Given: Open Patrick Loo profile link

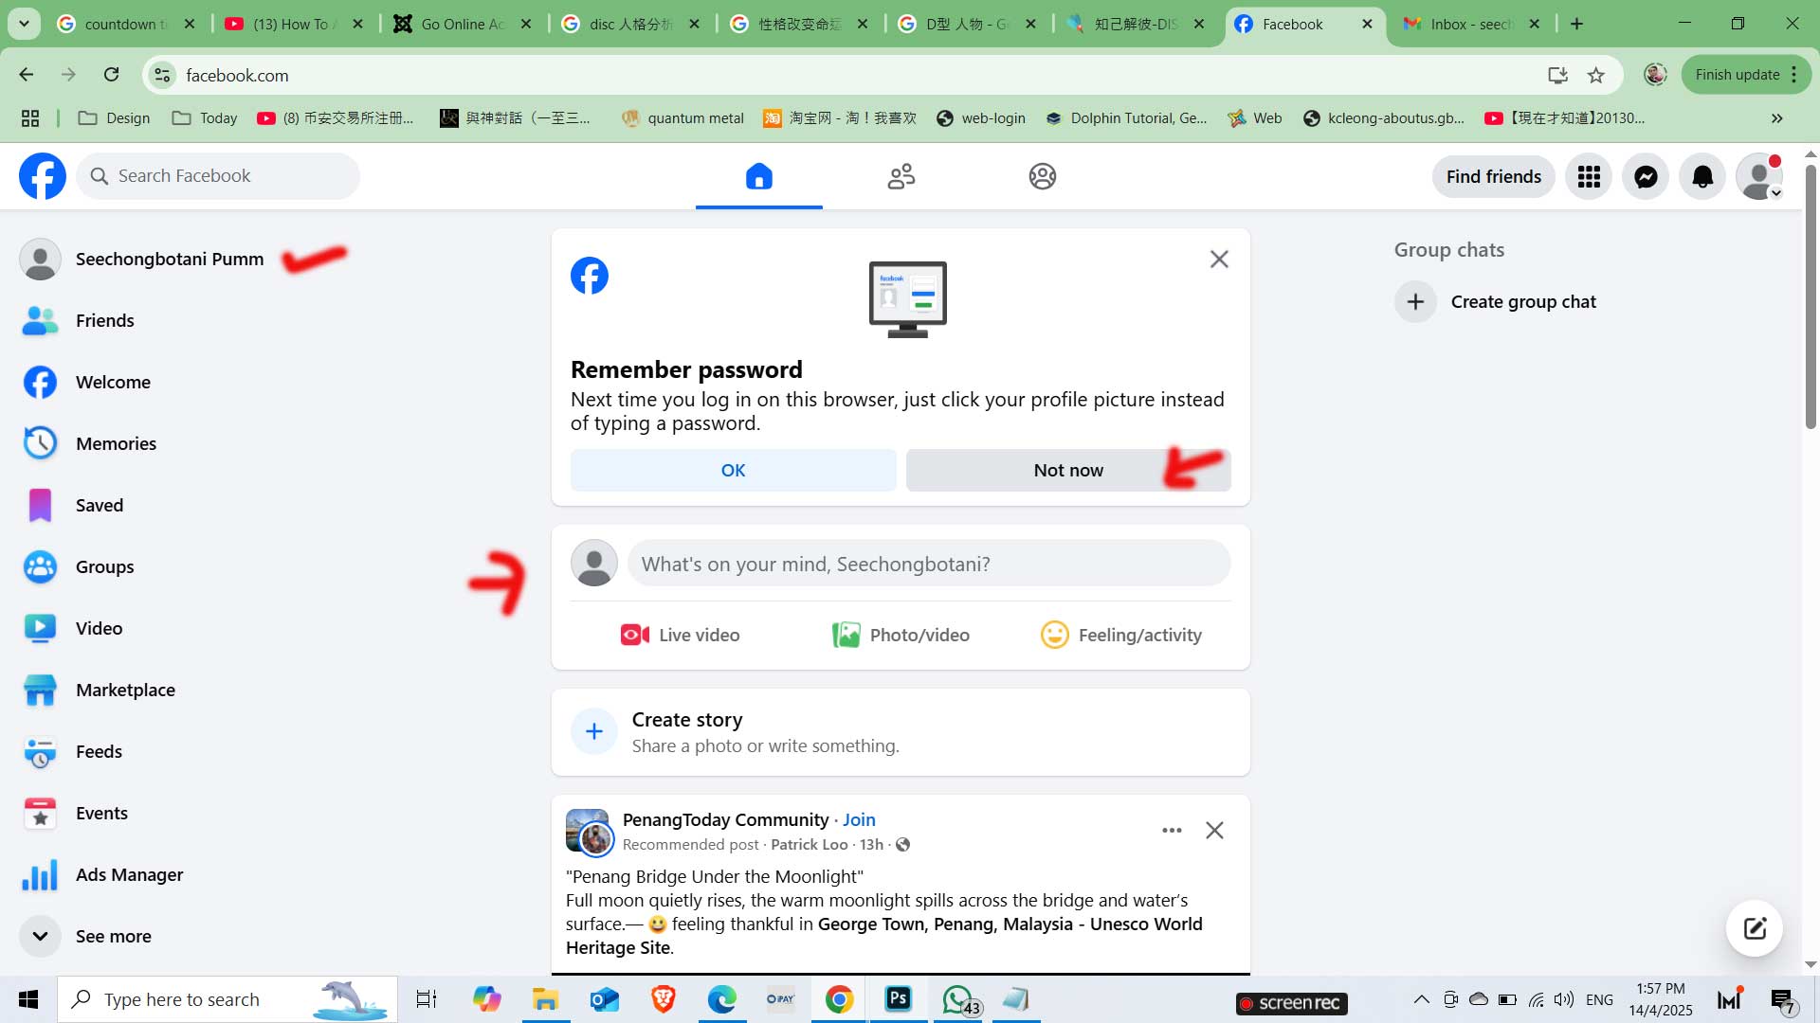Looking at the screenshot, I should 809,844.
